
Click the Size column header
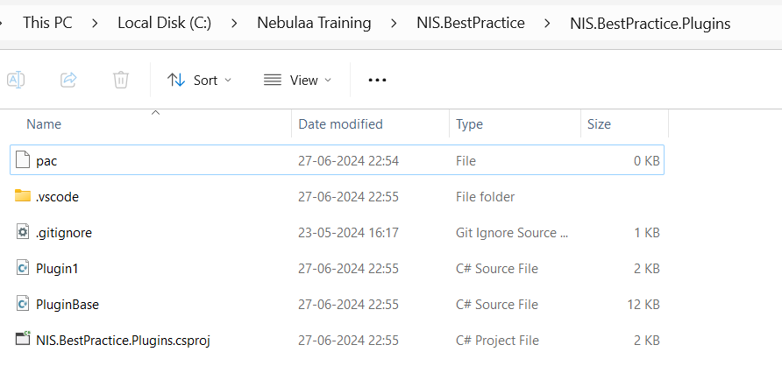[599, 124]
